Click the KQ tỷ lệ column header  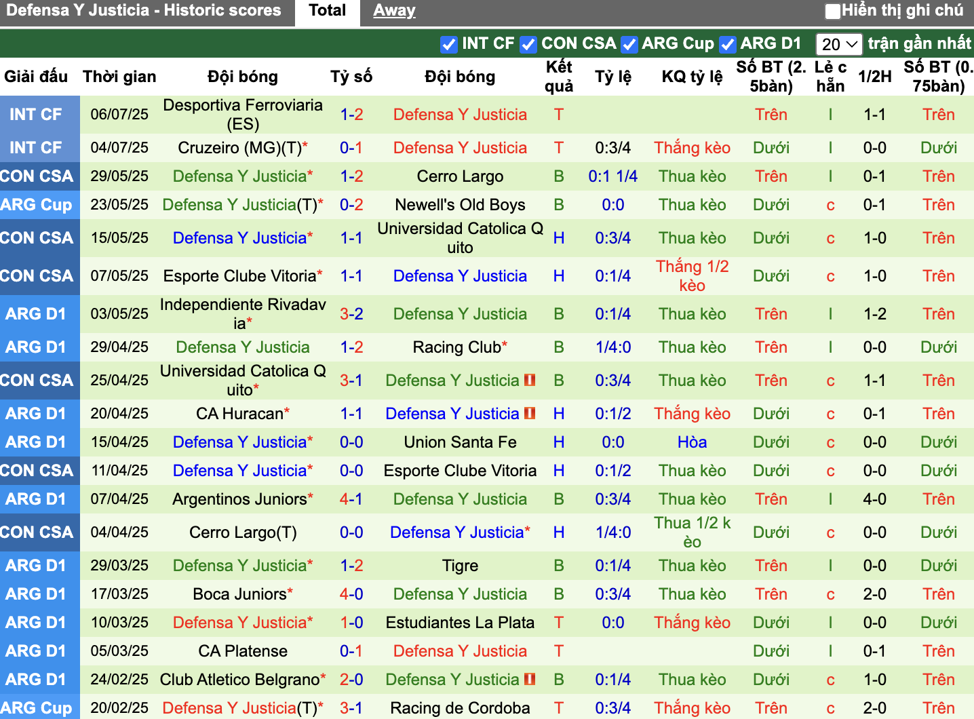[693, 77]
